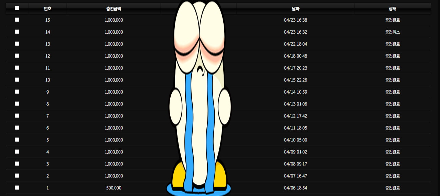Tick the checkbox for row number 6
This screenshot has width=440, height=196.
pyautogui.click(x=17, y=128)
